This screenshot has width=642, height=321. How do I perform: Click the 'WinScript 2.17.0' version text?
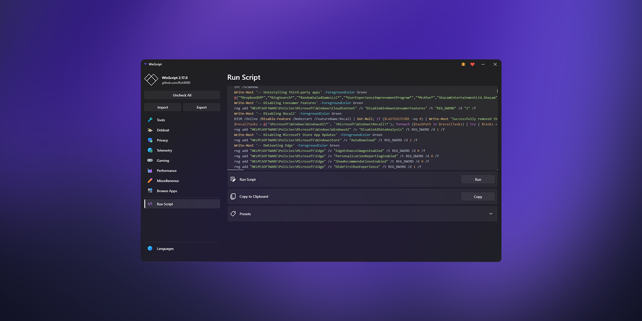pyautogui.click(x=175, y=78)
